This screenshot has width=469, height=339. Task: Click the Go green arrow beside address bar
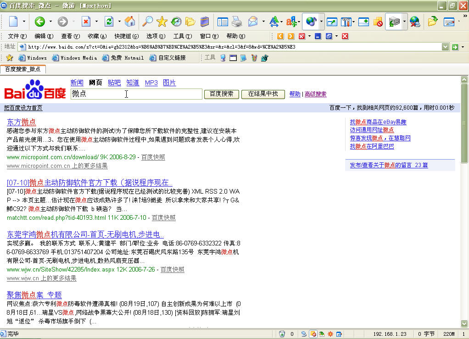click(455, 47)
